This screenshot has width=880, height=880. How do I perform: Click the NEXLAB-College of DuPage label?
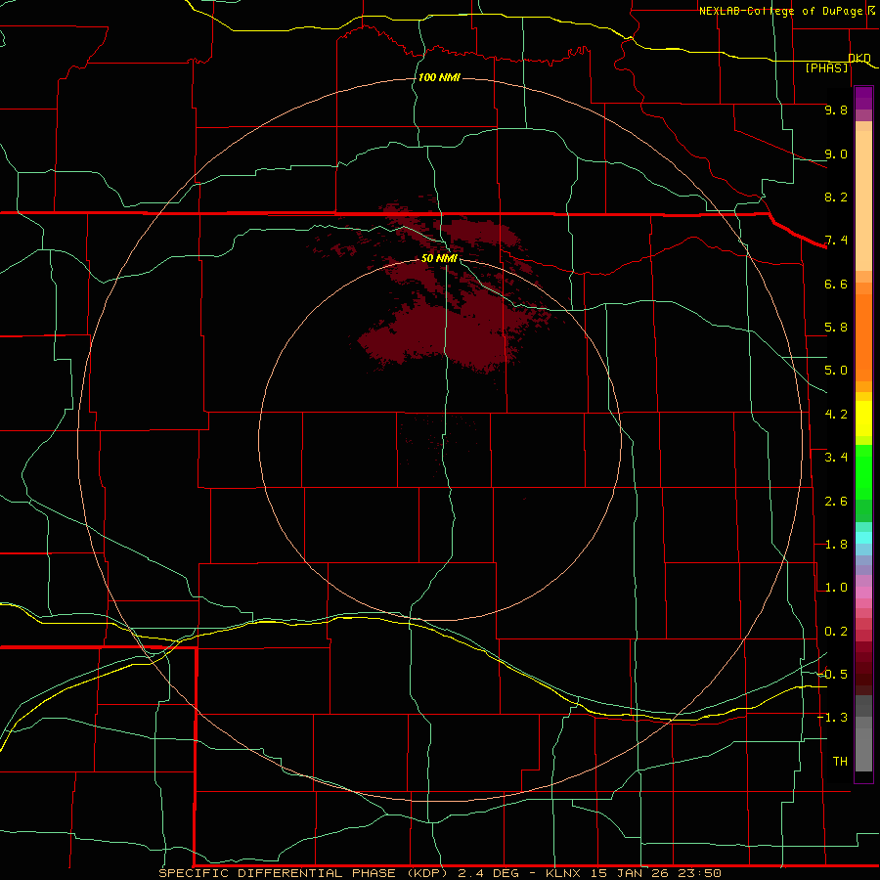[x=780, y=11]
